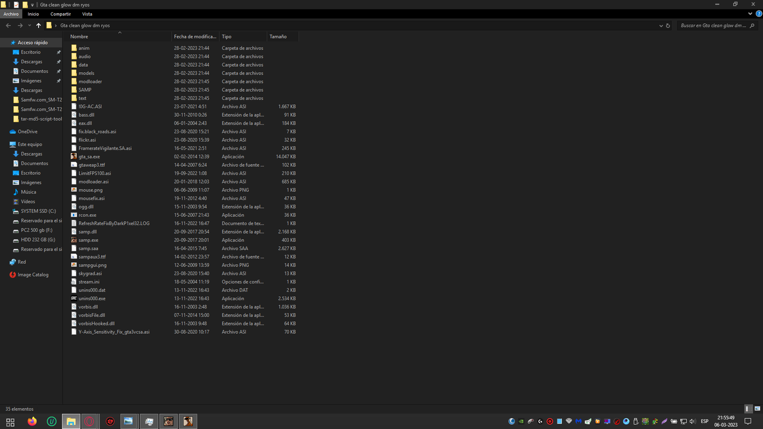Screen dimensions: 763x429
Task: Click the stream.ini settings file icon
Action: click(x=74, y=282)
